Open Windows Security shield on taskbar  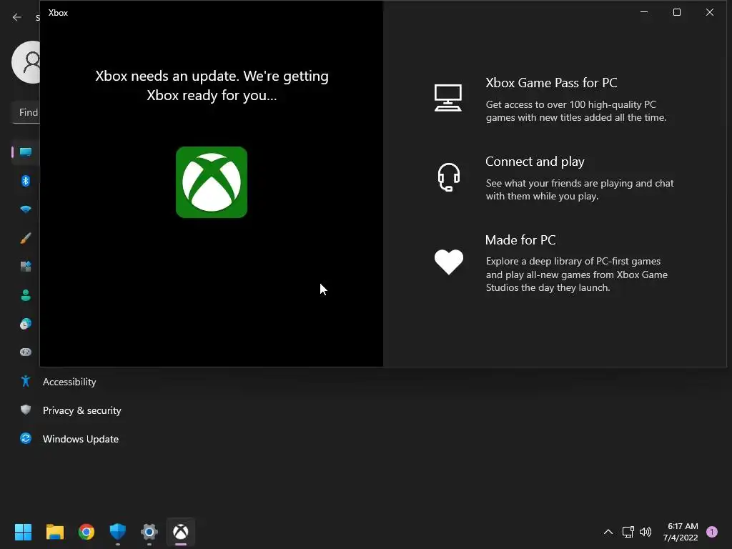118,532
